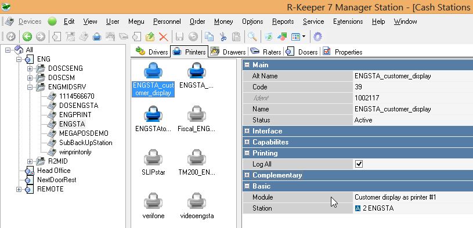Image resolution: width=473 pixels, height=228 pixels.
Task: Click the Paste clipboard icon
Action: pyautogui.click(x=236, y=37)
